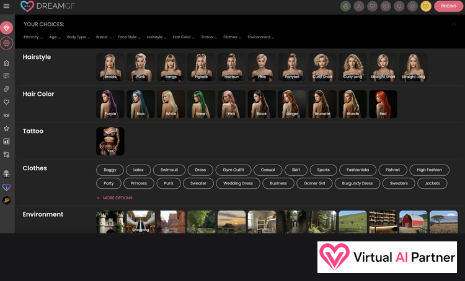Click the sidebar avatar figure icon
Viewport: 465px width, 281px height.
7,174
